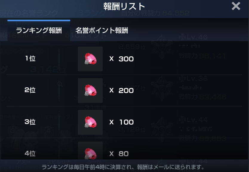Tap the red gem icon for 1位

(x=90, y=59)
